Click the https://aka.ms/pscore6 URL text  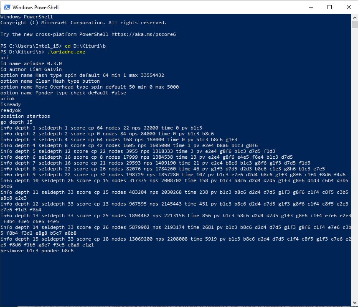click(x=144, y=34)
